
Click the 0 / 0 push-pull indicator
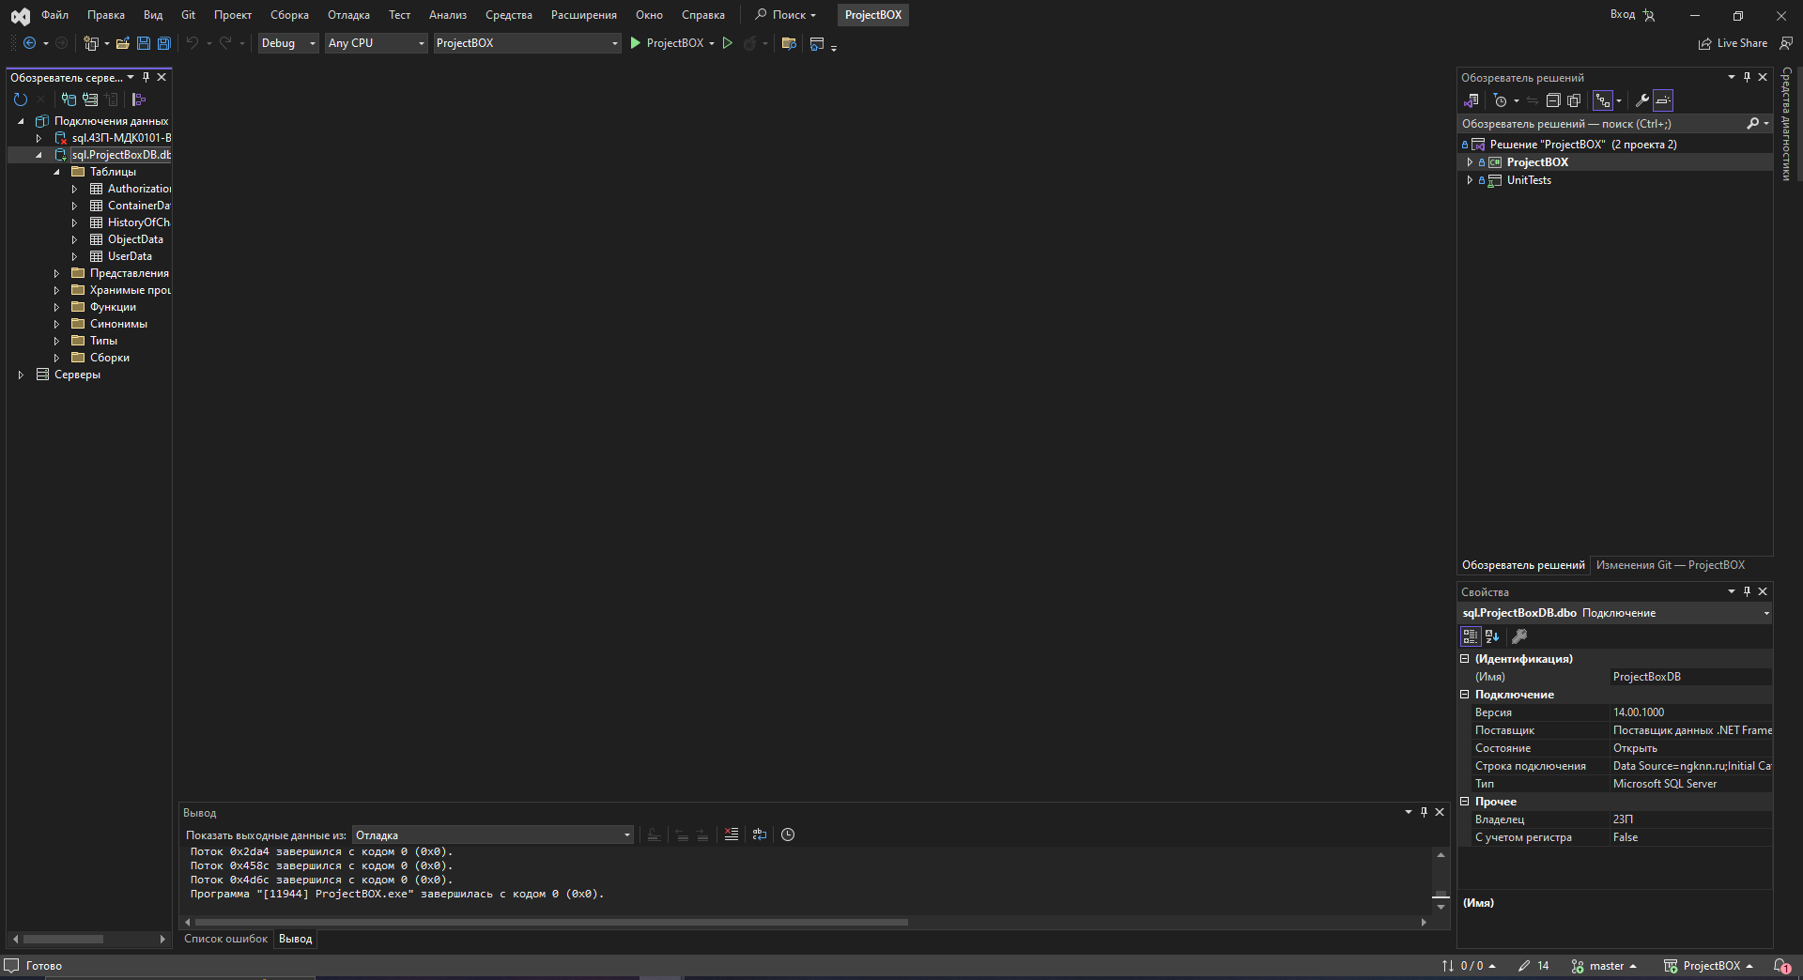point(1468,966)
